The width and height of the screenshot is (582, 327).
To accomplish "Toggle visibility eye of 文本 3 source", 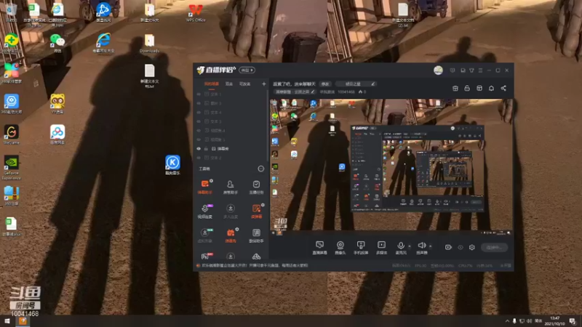I will pos(199,121).
